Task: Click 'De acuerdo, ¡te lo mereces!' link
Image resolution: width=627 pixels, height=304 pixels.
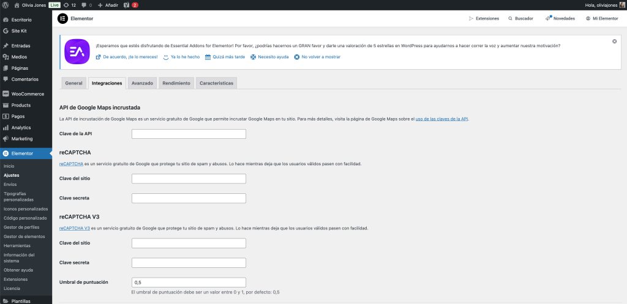Action: pos(127,57)
